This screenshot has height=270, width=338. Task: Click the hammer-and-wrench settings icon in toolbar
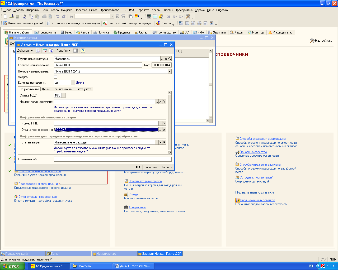point(188,16)
